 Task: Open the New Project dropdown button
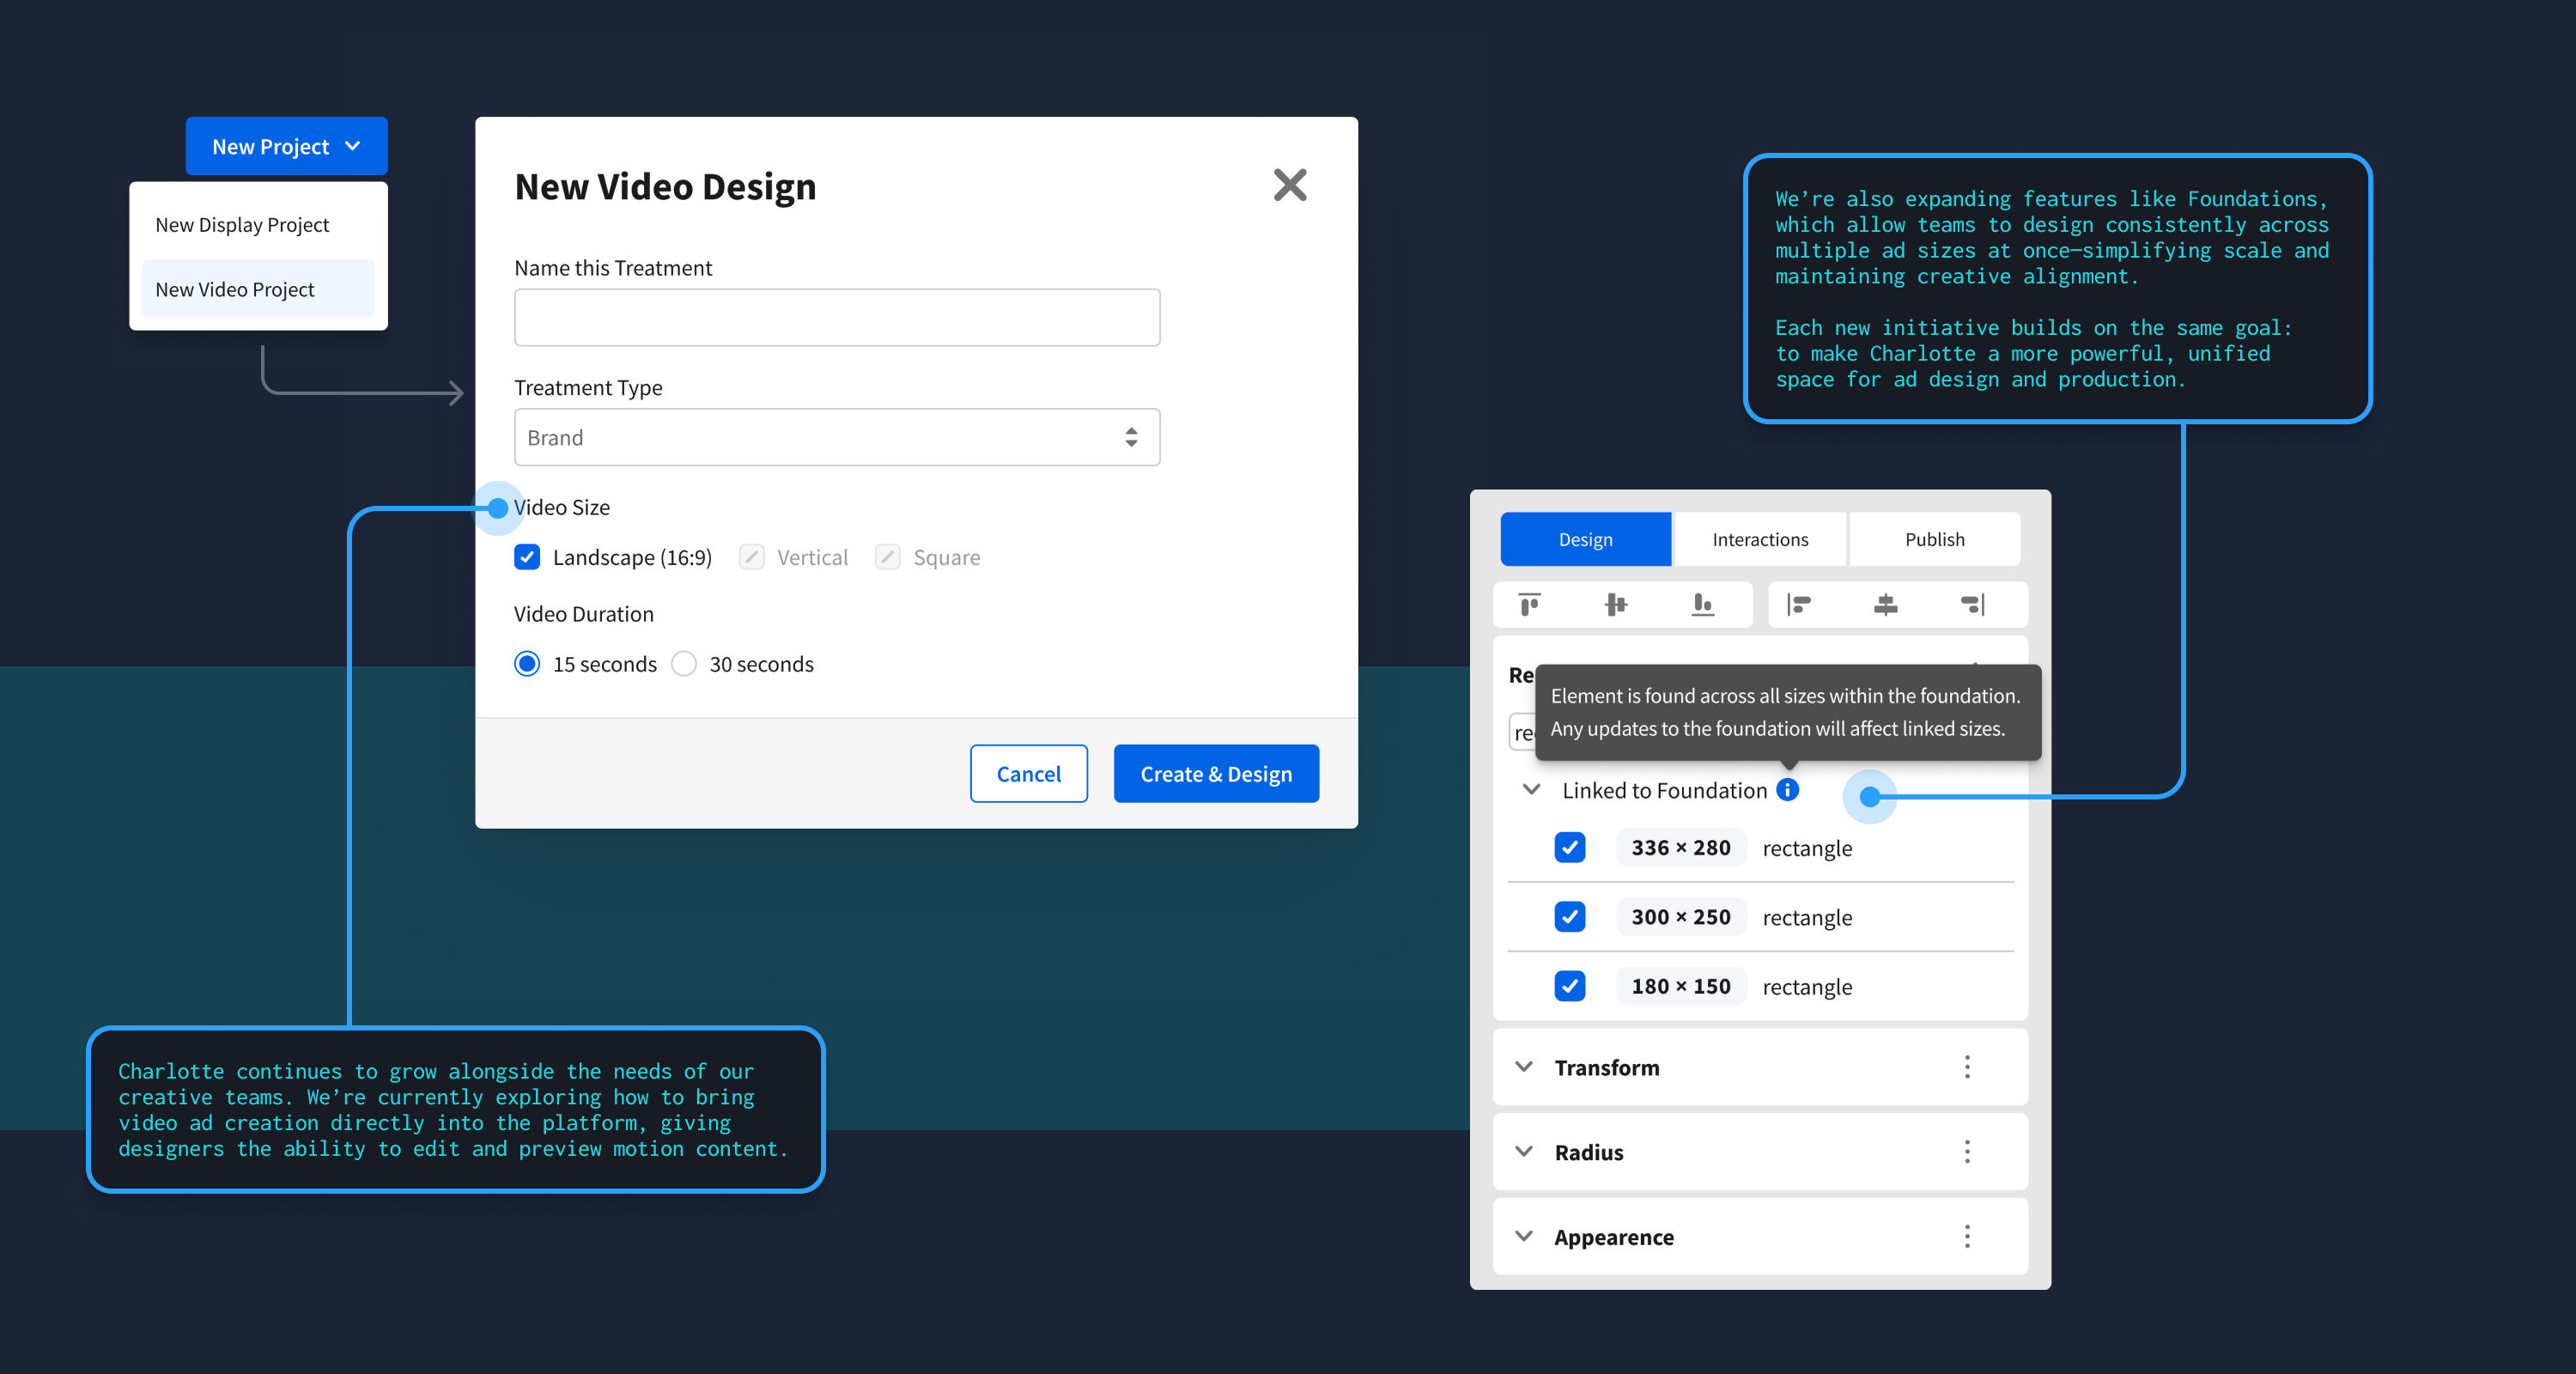[x=286, y=147]
